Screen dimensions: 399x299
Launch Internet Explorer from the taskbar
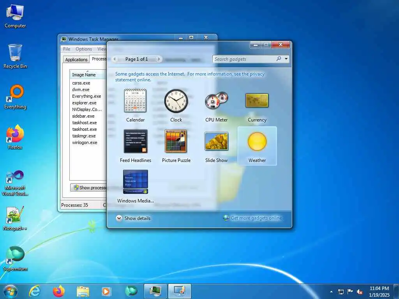(x=34, y=291)
